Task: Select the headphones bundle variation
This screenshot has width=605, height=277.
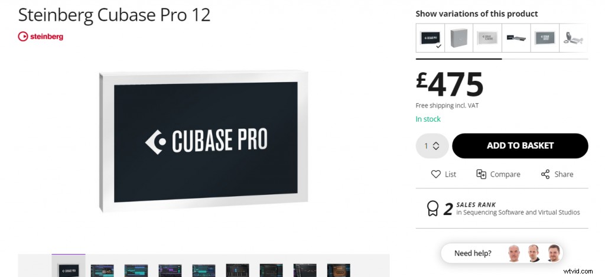Action: [x=573, y=38]
